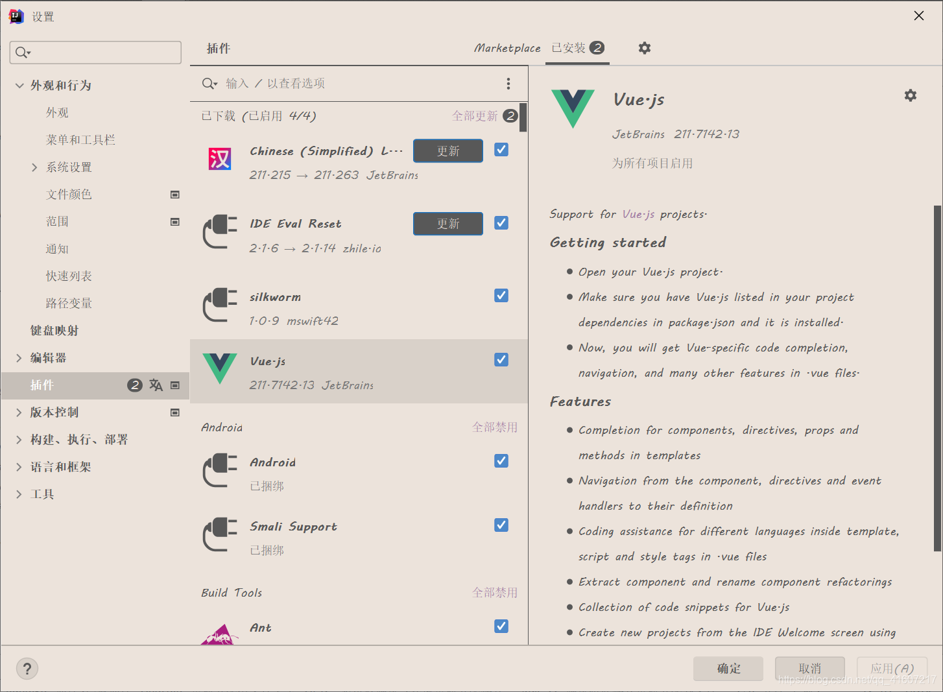Viewport: 943px width, 692px height.
Task: Click the Ant plugin icon
Action: tap(219, 632)
